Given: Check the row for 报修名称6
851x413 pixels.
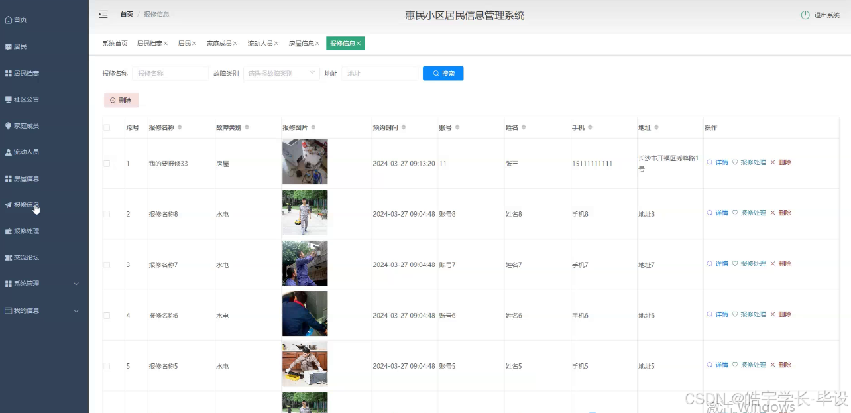Looking at the screenshot, I should (107, 316).
